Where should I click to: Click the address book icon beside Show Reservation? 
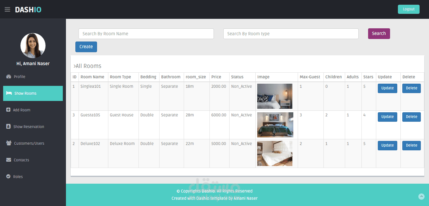coord(8,126)
